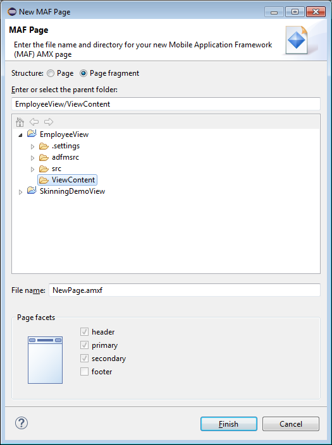Toggle the header facet checkbox
Viewport: 332px width, 445px height.
84,331
